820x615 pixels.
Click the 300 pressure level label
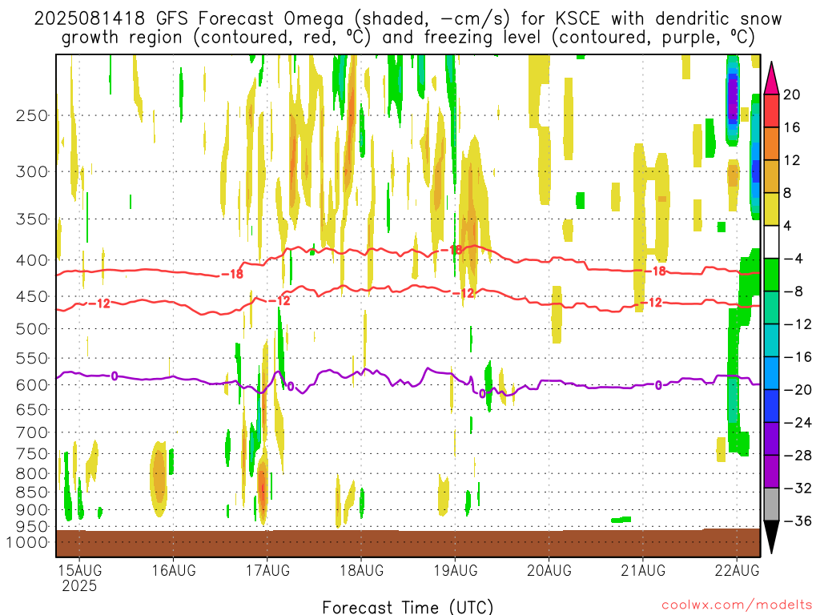click(x=31, y=171)
